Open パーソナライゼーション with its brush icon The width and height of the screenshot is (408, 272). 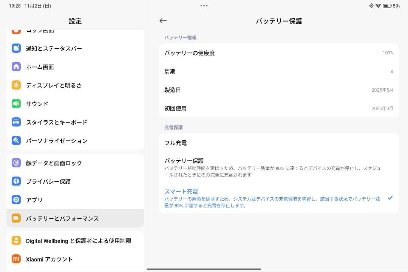click(x=16, y=141)
